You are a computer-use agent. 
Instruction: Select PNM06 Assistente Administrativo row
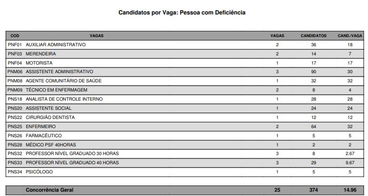coord(59,72)
